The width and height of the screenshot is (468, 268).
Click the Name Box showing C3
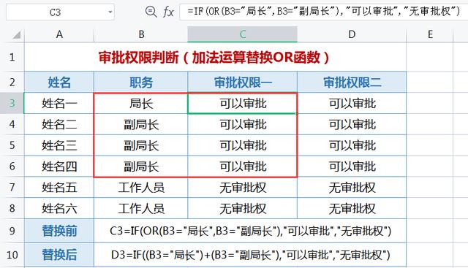(60, 12)
